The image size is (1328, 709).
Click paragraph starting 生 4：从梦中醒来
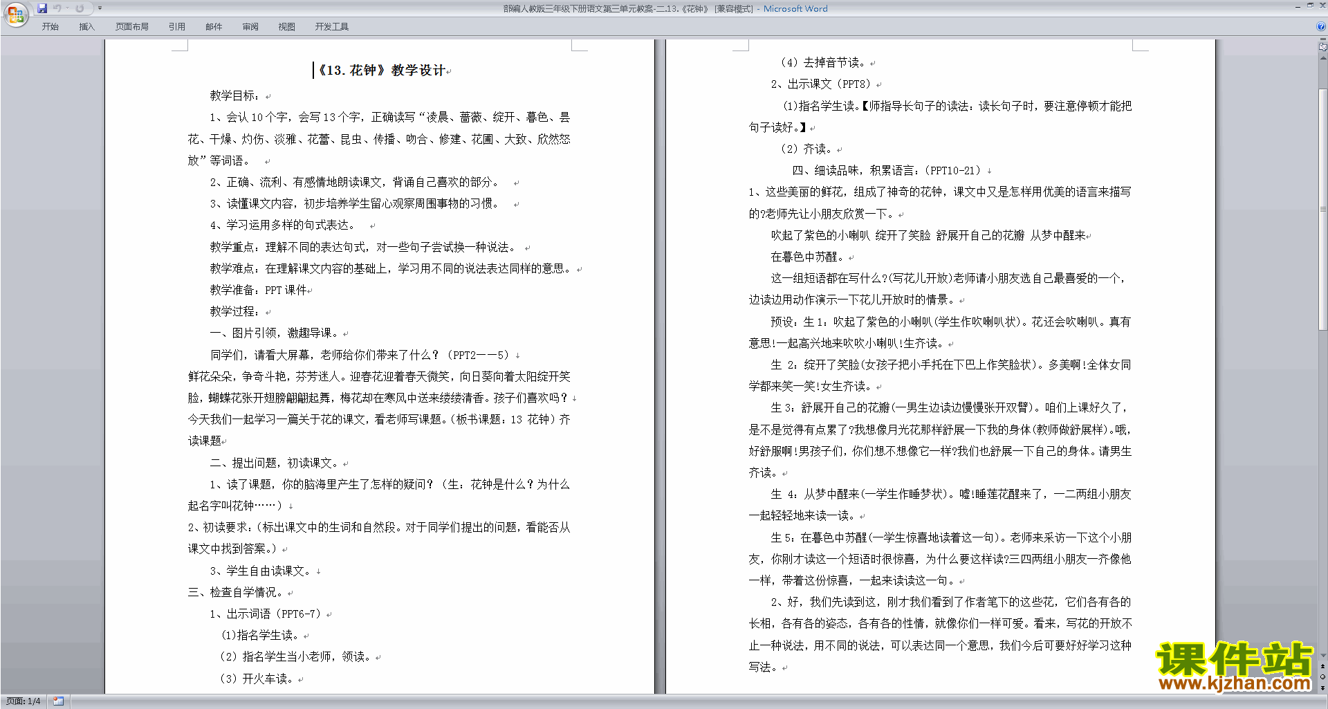(x=939, y=504)
